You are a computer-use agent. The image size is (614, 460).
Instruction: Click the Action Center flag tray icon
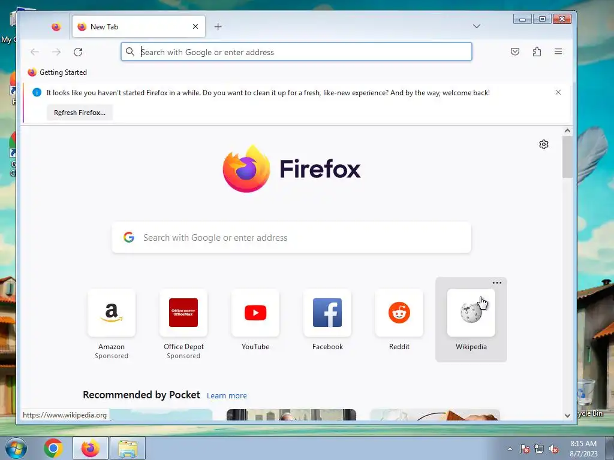[x=525, y=449]
